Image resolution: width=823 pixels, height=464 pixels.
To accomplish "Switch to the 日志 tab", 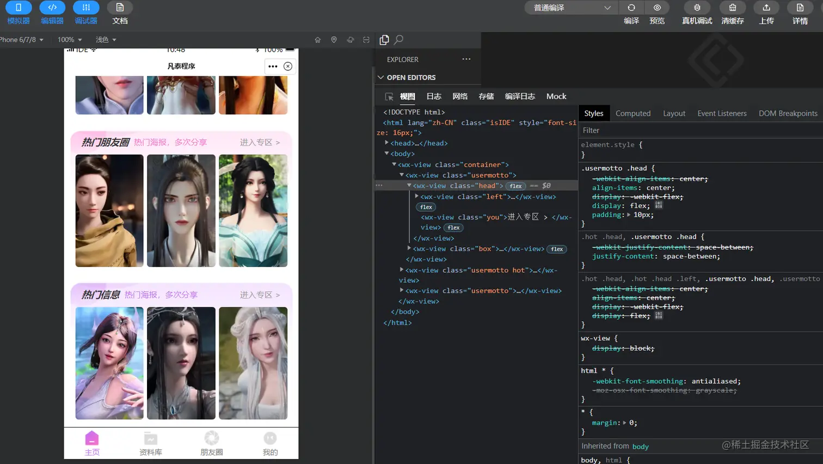I will tap(434, 96).
